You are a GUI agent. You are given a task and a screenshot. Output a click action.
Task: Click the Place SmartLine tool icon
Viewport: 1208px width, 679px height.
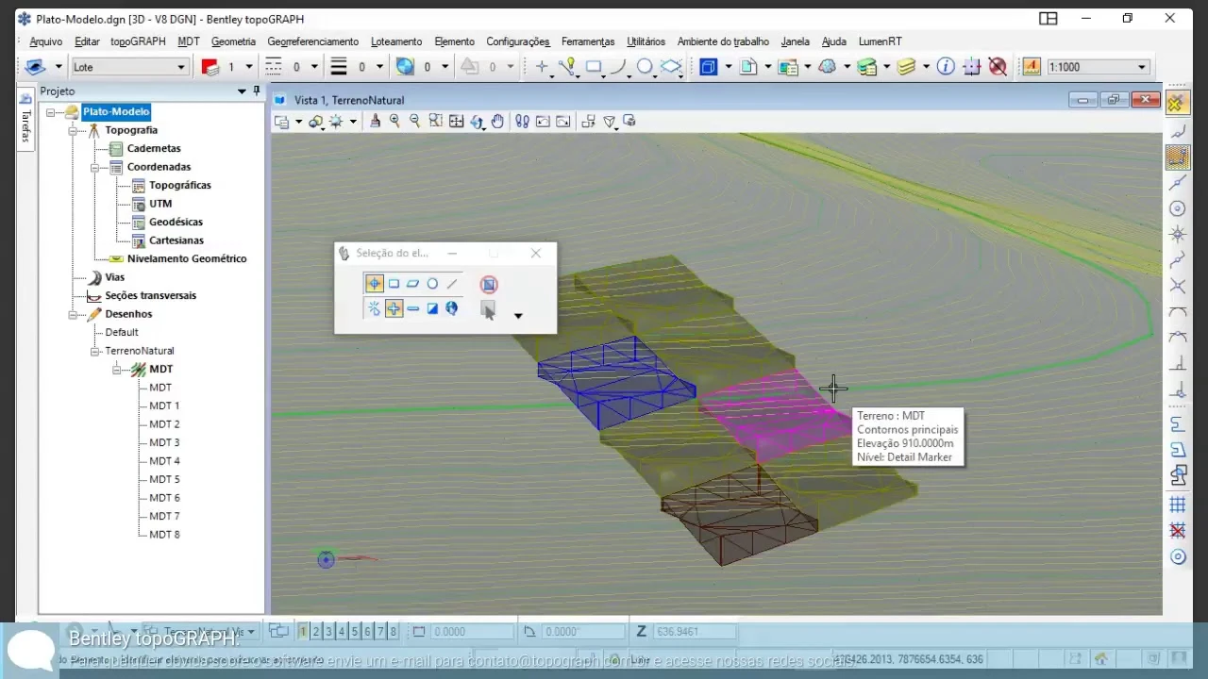tap(567, 67)
